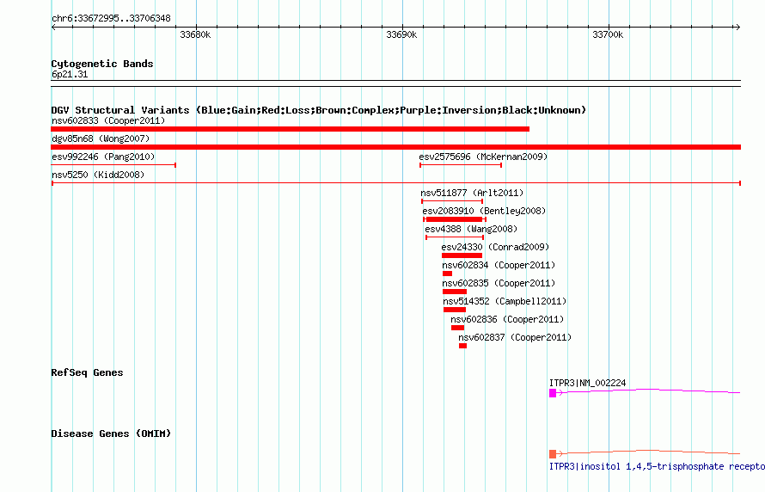Open ITPR3 inositol 1,4,5-trisphosphate receptor link
The height and width of the screenshot is (492, 765).
coord(657,466)
